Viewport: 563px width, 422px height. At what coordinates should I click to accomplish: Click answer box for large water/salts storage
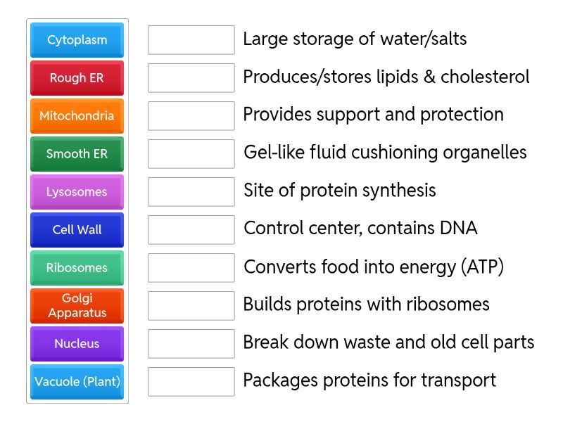pyautogui.click(x=191, y=40)
